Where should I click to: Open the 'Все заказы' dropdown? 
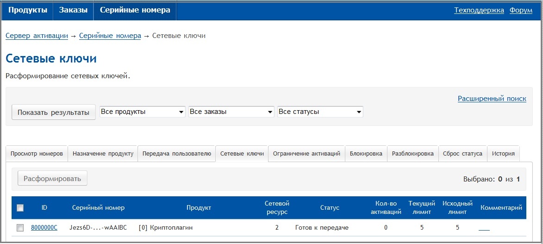(x=231, y=112)
